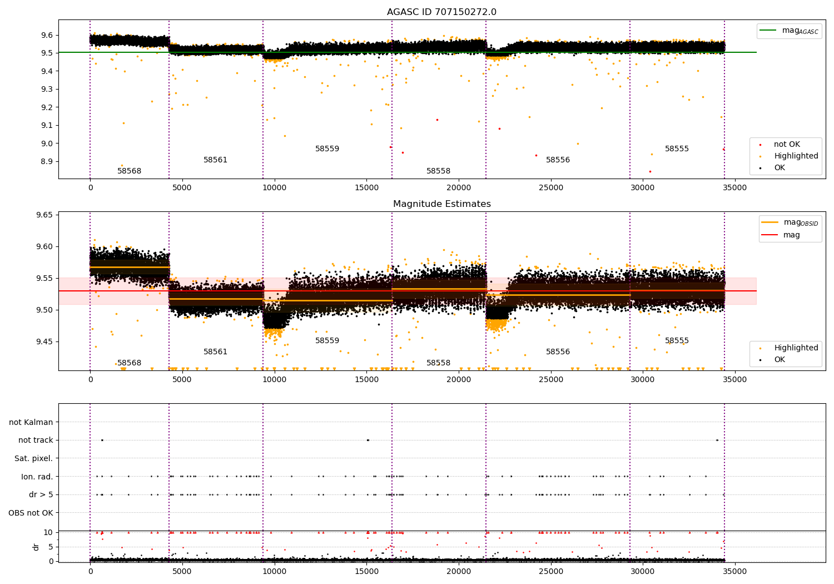Click the 10 tick on the dr axis
834x584 pixels.
pyautogui.click(x=49, y=533)
